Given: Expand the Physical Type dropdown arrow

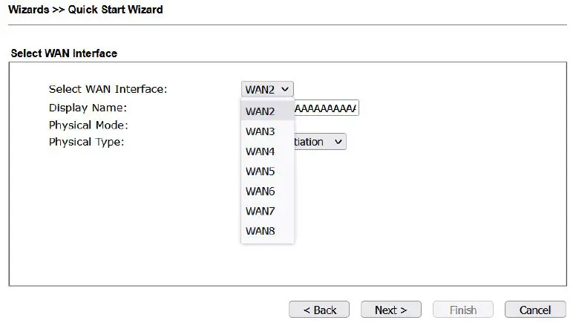Looking at the screenshot, I should [338, 142].
